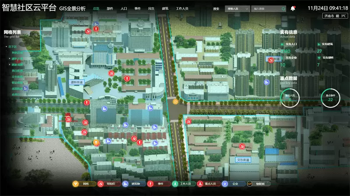This screenshot has width=350, height=196.
Task: Toggle the 企业 layer filter
Action: coord(234,184)
